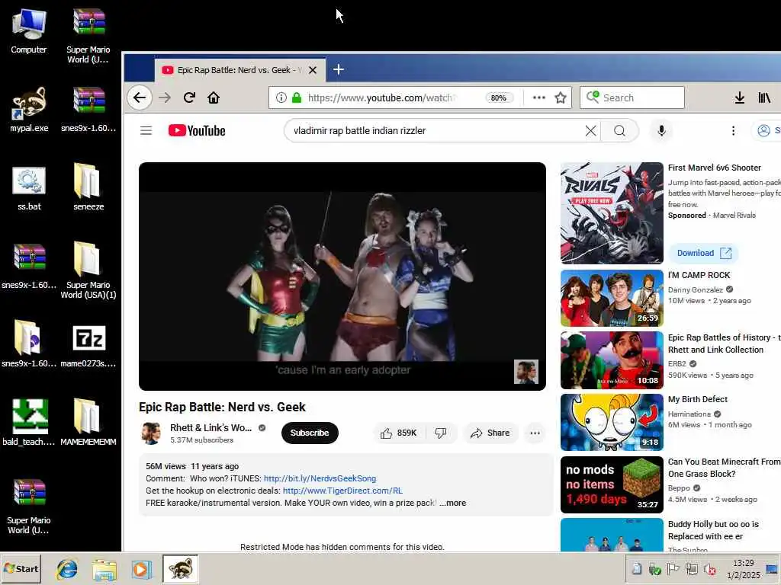Select the ss.bat desktop file
The image size is (781, 585).
tap(29, 188)
